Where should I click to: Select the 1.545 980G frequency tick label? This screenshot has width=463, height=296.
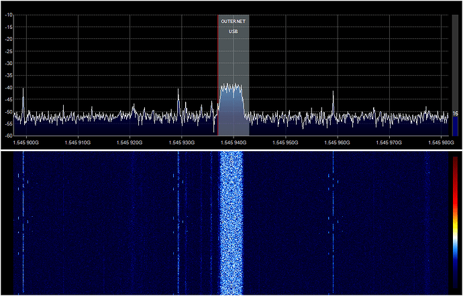click(x=441, y=142)
